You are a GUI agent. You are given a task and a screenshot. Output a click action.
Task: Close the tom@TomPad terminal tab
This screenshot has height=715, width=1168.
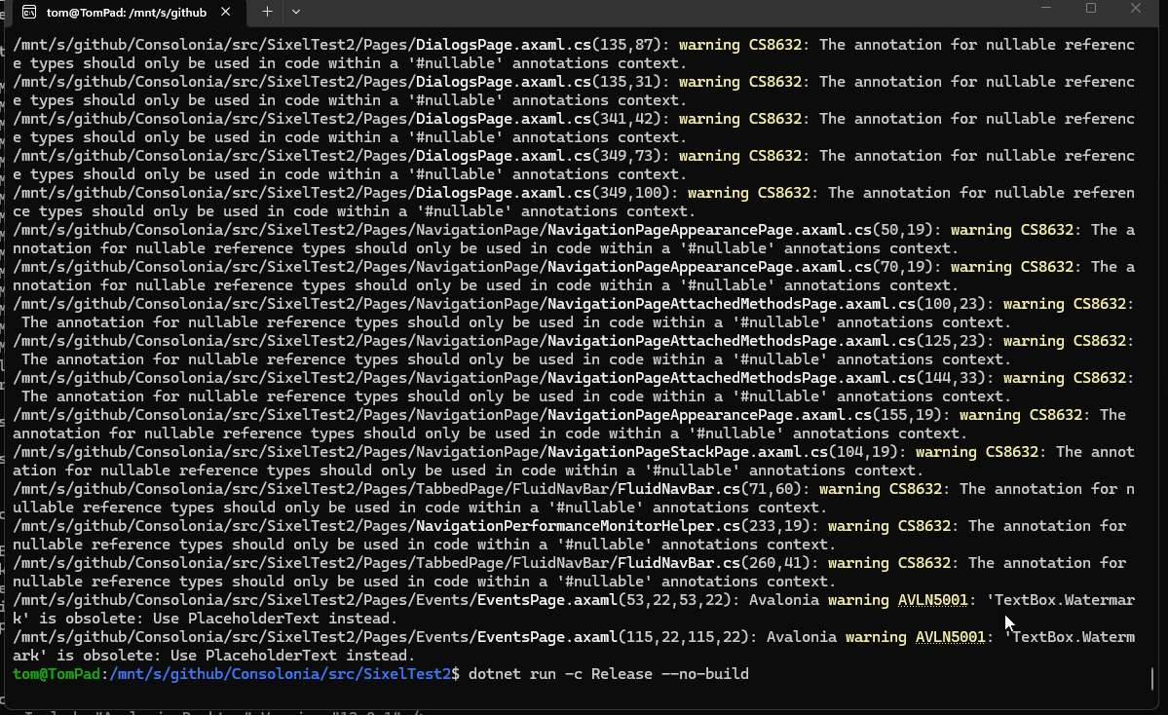(x=226, y=12)
